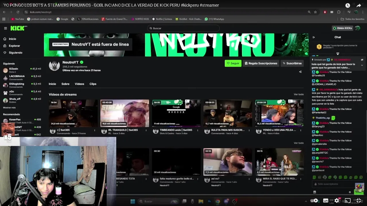Open Discord from the taskbar
Image resolution: width=367 pixels, height=206 pixels.
tap(226, 201)
